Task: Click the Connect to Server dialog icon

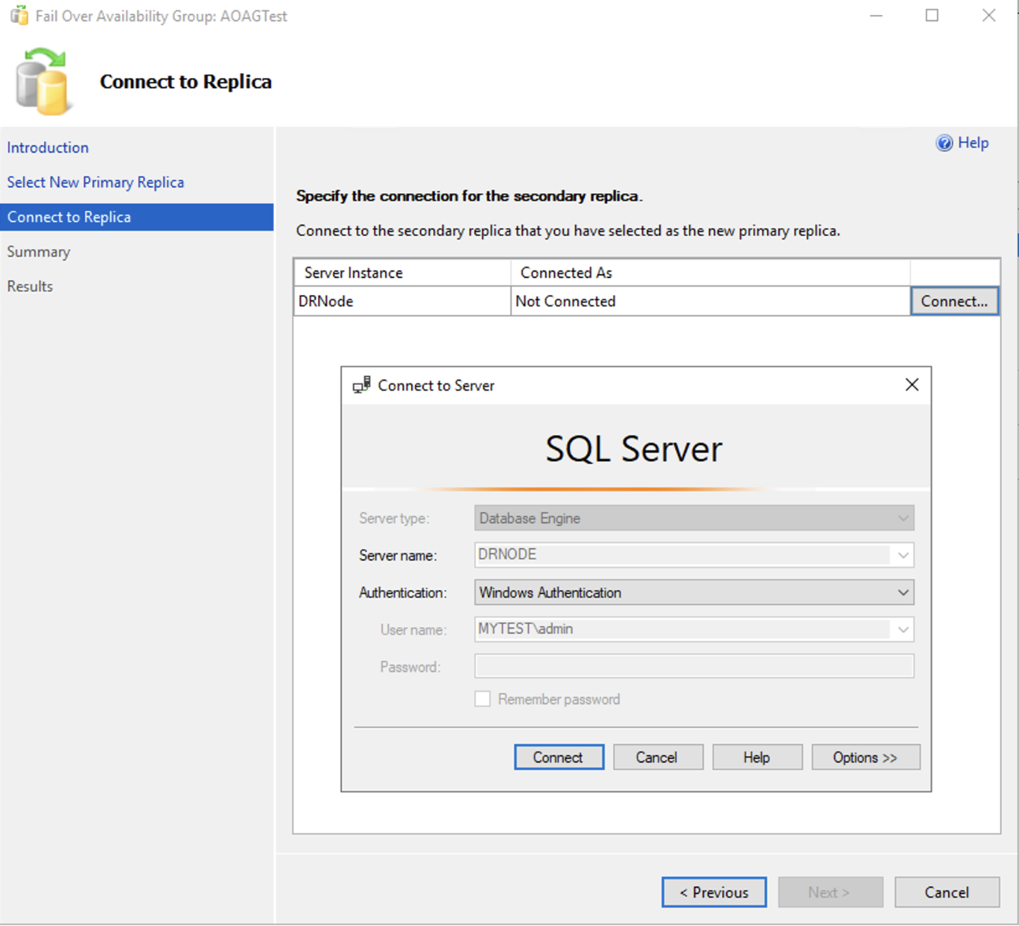Action: (361, 385)
